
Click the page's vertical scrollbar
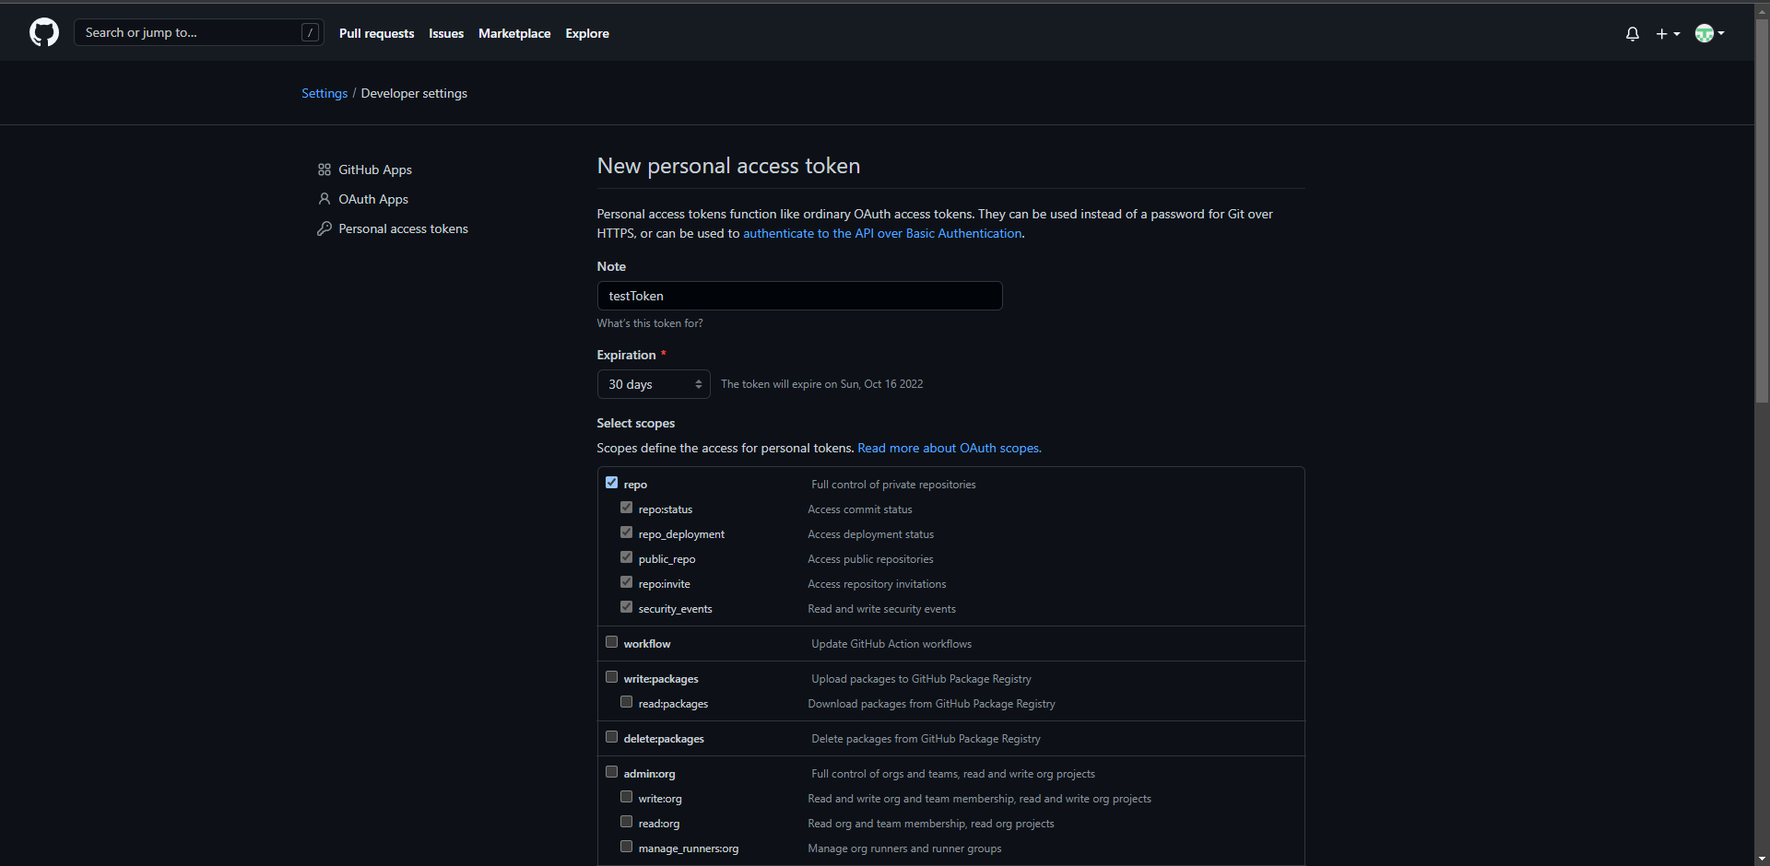1762,212
